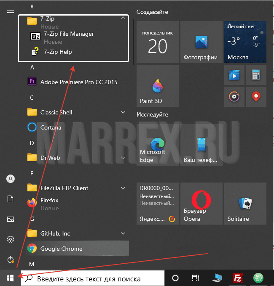Viewport: 274px width, 286px height.
Task: Open the Movies & TV small tile
Action: coord(234,75)
